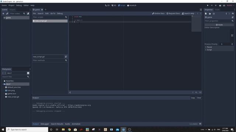Play a custom scene icon
Viewport: 236px width, 132px height.
tap(224, 5)
